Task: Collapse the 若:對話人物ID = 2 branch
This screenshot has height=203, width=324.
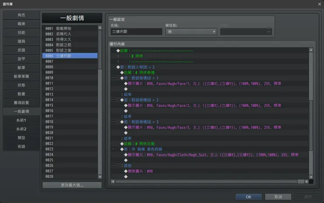Action: point(113,66)
